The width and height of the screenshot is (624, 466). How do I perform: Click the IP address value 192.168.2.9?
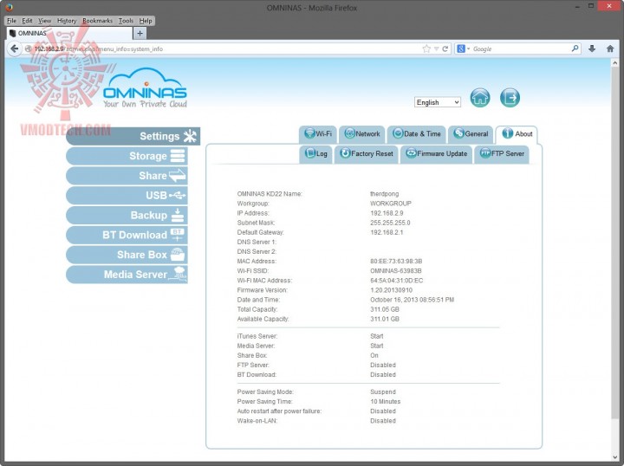387,213
